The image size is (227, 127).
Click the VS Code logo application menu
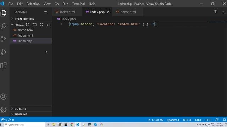[x=2, y=4]
